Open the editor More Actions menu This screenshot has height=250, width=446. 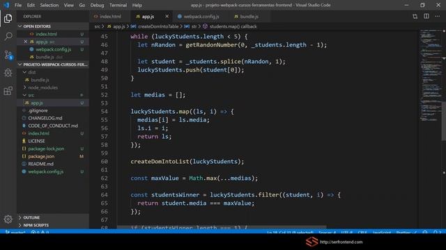(x=437, y=17)
